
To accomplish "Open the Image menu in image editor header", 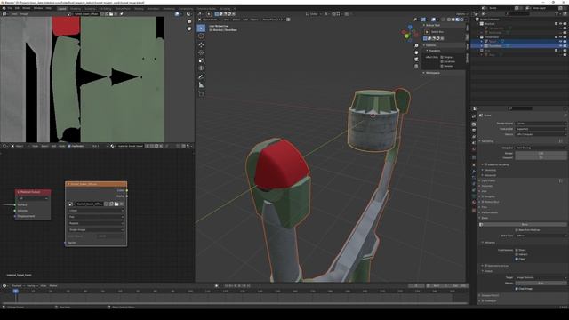I will coord(24,14).
